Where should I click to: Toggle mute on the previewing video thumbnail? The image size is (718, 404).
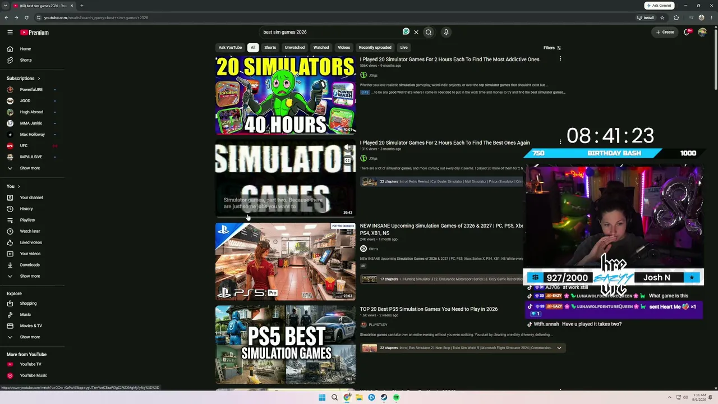[348, 148]
